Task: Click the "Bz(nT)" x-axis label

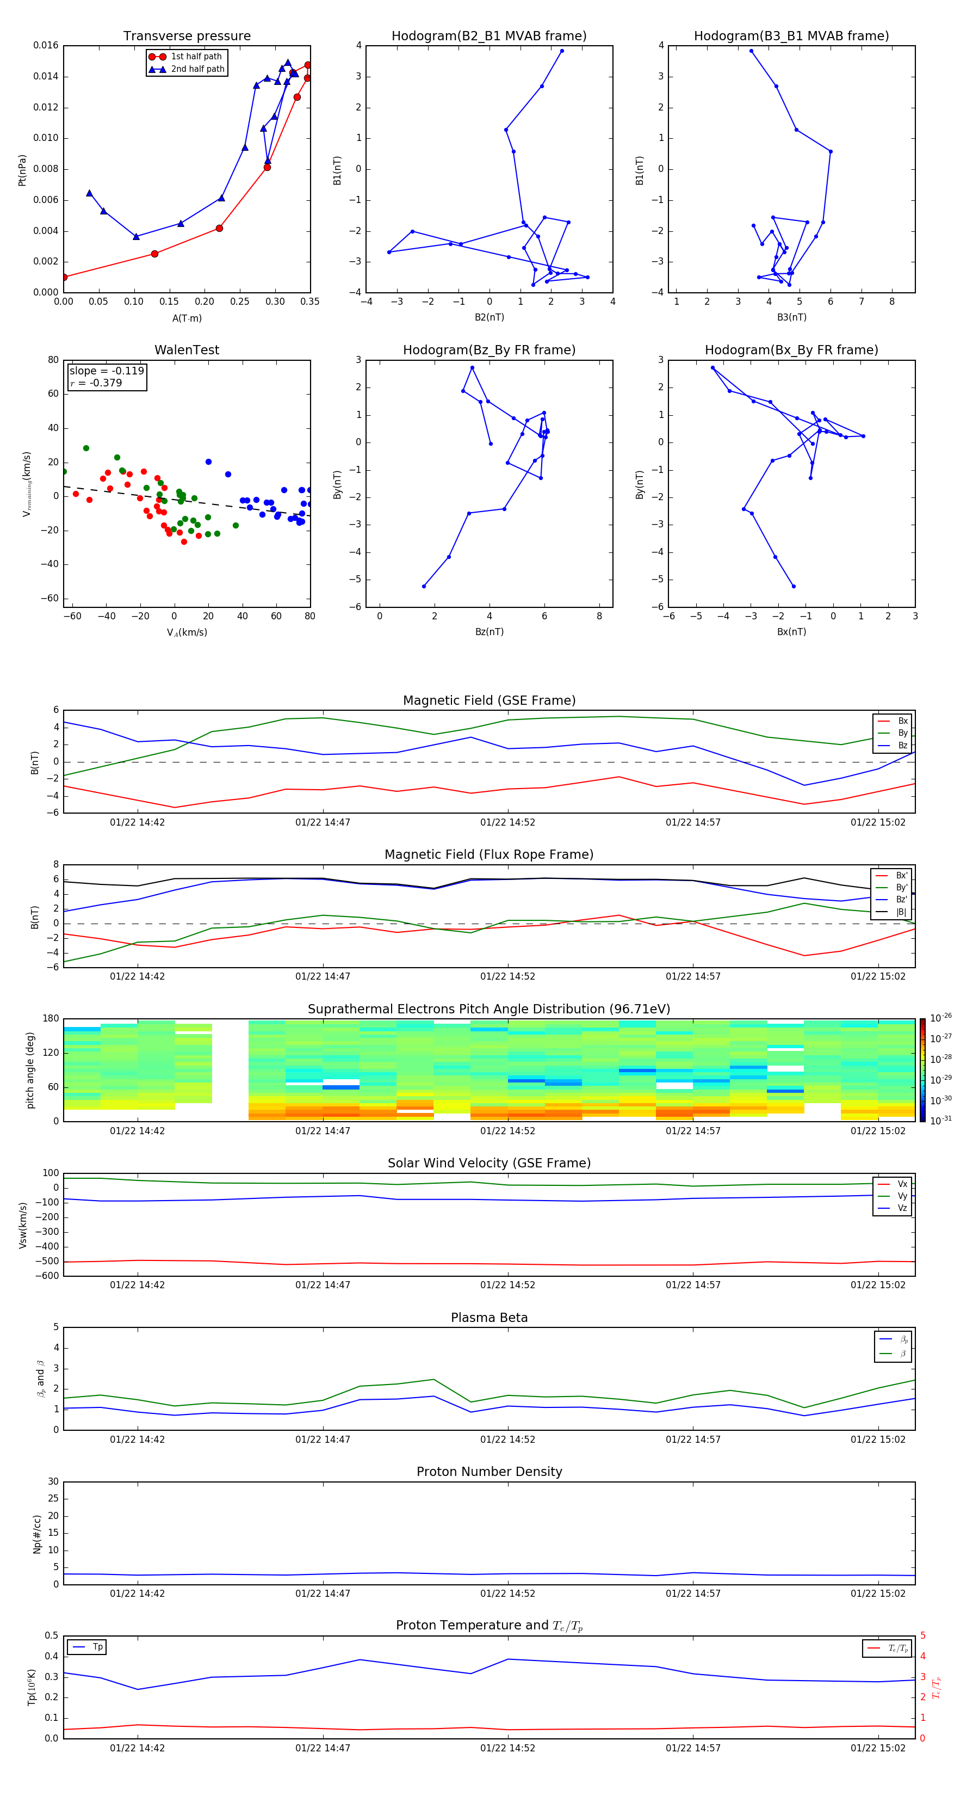Action: point(489,632)
